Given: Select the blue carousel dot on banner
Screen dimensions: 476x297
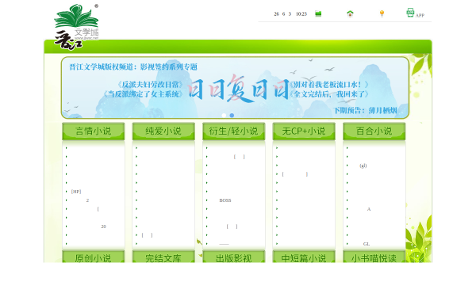Looking at the screenshot, I should pos(232,116).
